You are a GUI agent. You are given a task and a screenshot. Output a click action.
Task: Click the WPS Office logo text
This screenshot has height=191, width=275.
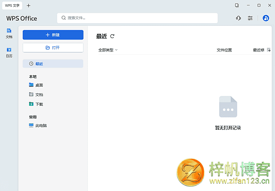tap(21, 18)
